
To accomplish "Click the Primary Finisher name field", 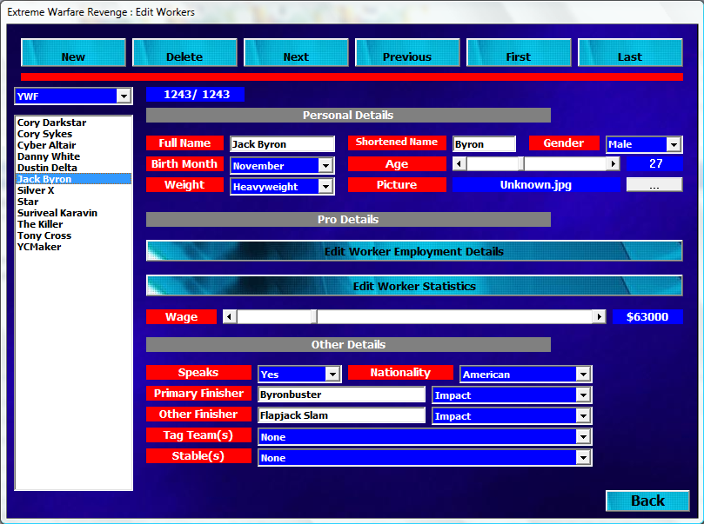I will 341,395.
